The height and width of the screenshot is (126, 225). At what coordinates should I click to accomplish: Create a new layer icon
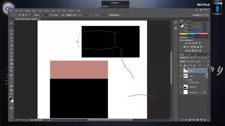[201, 120]
